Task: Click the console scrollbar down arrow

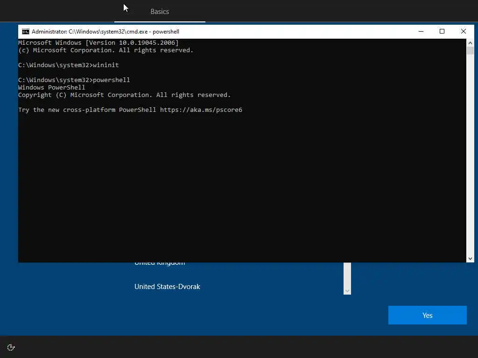Action: point(470,258)
